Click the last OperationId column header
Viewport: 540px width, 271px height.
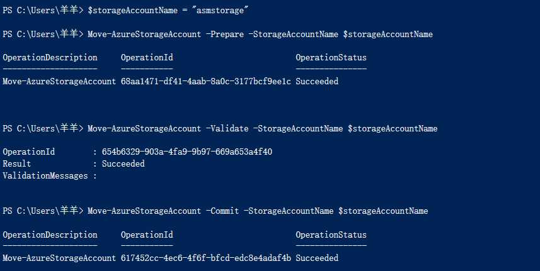(x=147, y=235)
